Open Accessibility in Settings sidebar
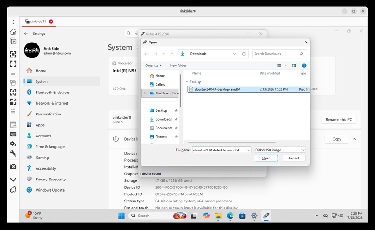The width and height of the screenshot is (375, 230). [62, 168]
